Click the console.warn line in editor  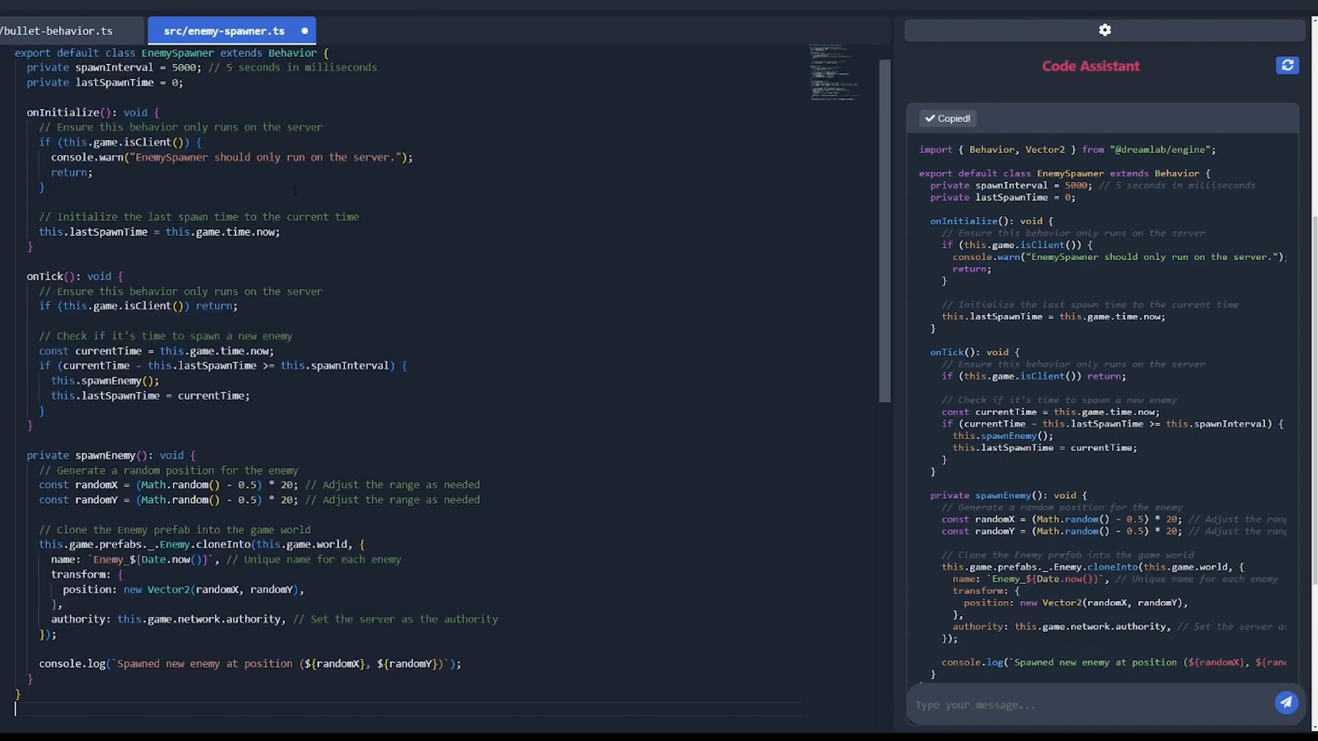tap(232, 157)
